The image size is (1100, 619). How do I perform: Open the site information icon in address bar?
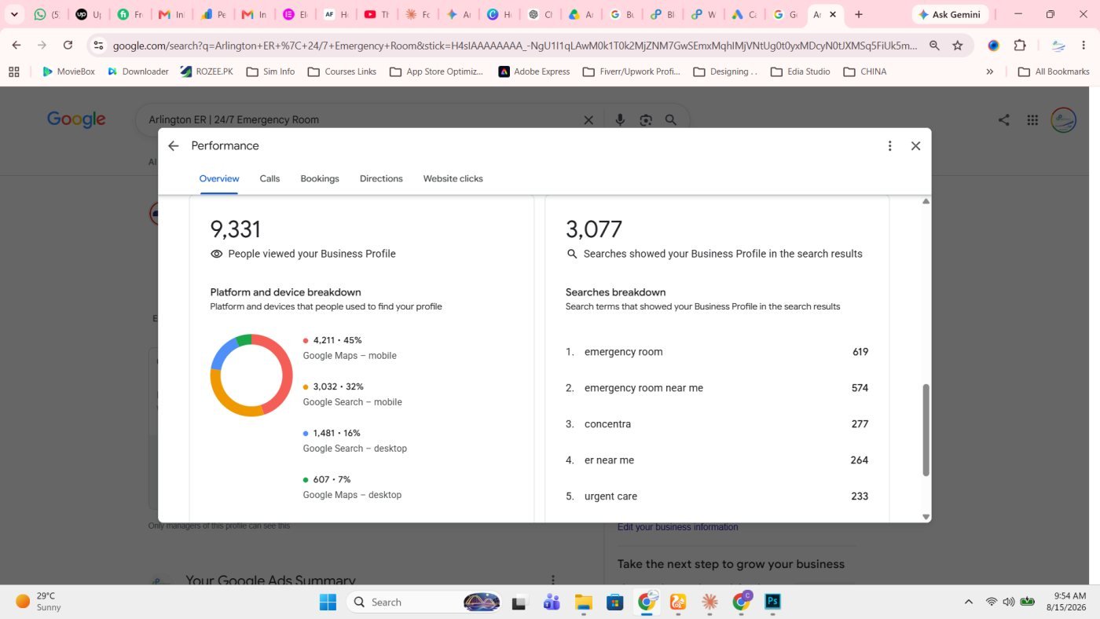click(97, 46)
